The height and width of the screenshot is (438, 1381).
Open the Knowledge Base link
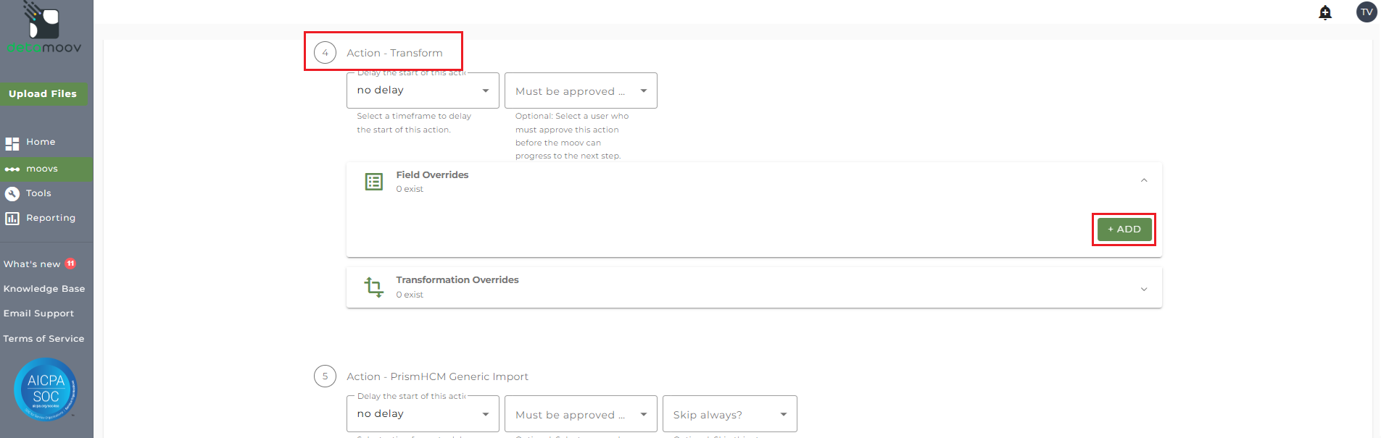(x=44, y=289)
